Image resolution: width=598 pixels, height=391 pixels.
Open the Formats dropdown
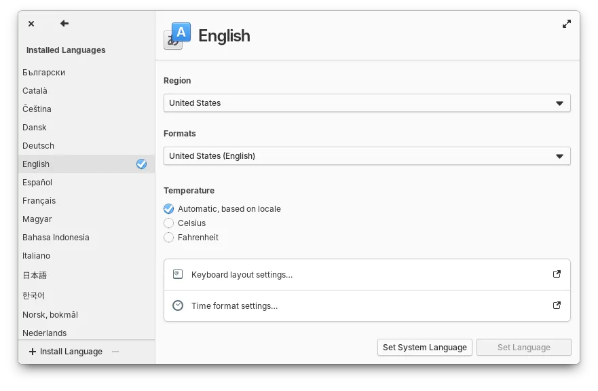point(367,156)
